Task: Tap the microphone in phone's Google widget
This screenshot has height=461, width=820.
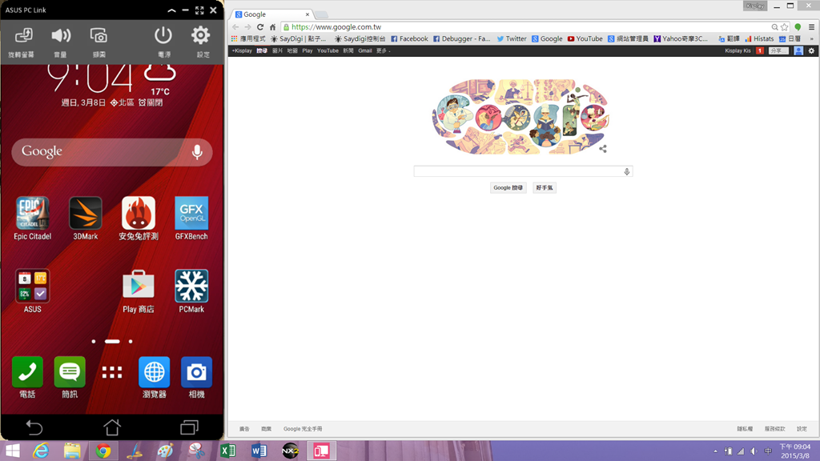Action: [197, 152]
